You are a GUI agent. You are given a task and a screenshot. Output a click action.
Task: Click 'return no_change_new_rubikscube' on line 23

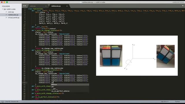pyautogui.click(x=49, y=48)
